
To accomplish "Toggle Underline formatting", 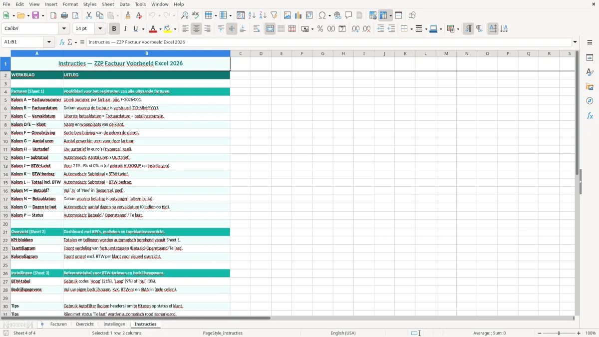I will (x=136, y=29).
